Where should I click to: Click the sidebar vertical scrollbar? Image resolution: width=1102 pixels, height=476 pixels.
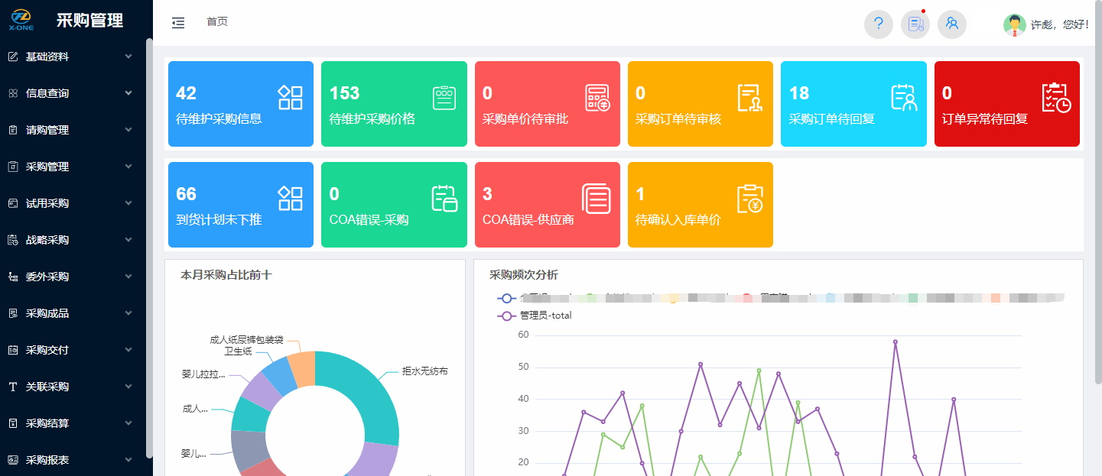pyautogui.click(x=149, y=244)
